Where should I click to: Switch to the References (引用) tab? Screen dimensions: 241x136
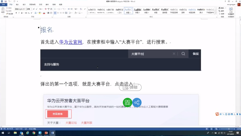pos(41,5)
